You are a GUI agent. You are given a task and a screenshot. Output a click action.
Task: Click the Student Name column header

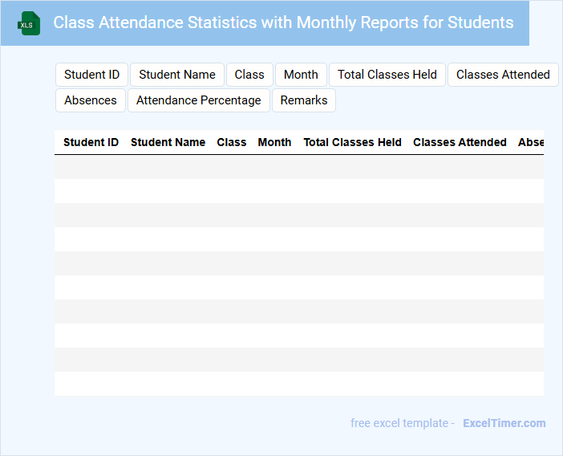click(x=168, y=142)
